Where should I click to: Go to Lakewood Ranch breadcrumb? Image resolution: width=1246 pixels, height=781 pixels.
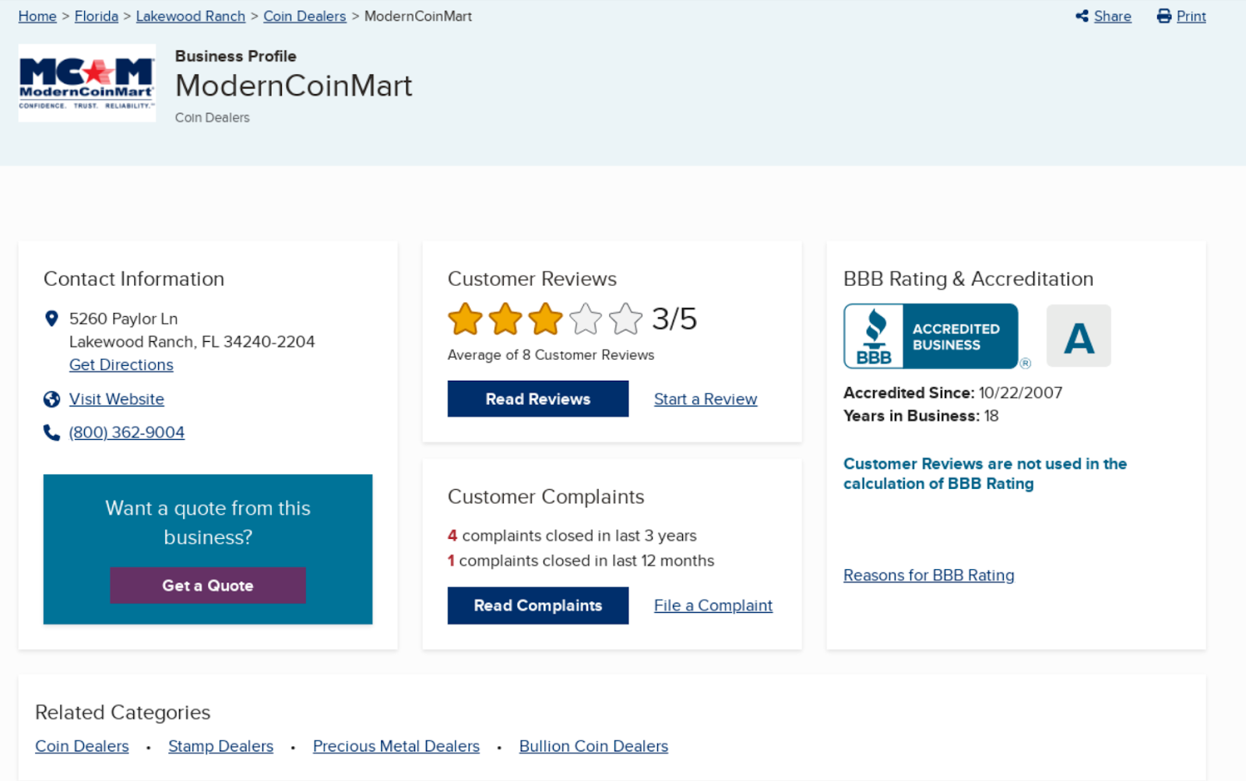pyautogui.click(x=190, y=16)
